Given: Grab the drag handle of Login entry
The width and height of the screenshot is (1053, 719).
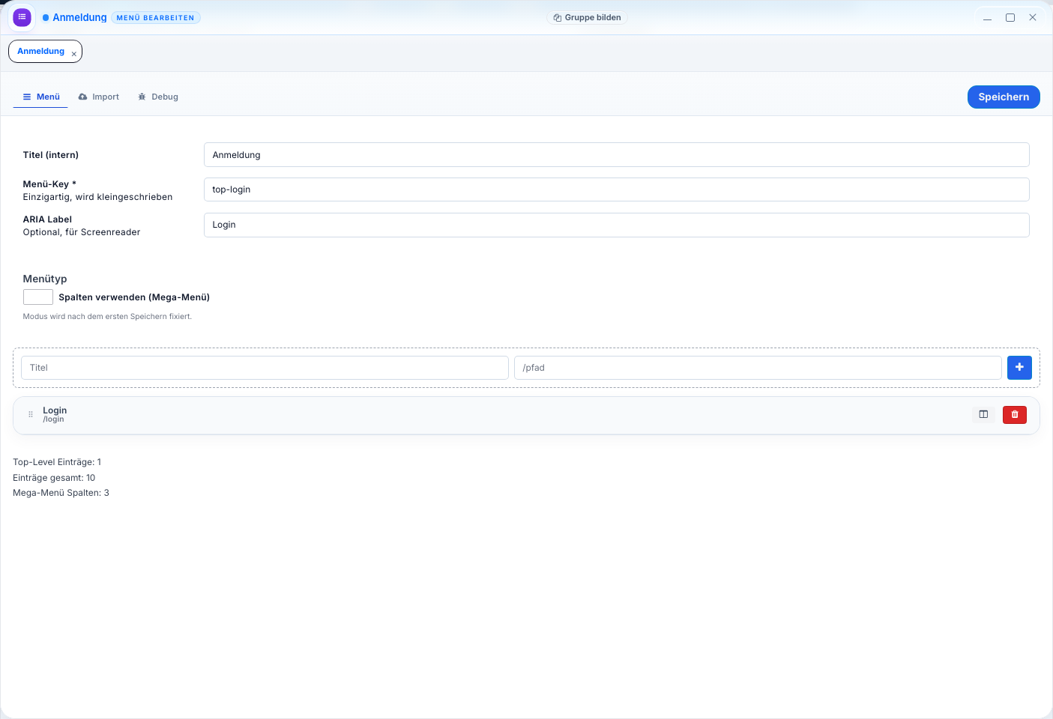Looking at the screenshot, I should (31, 414).
